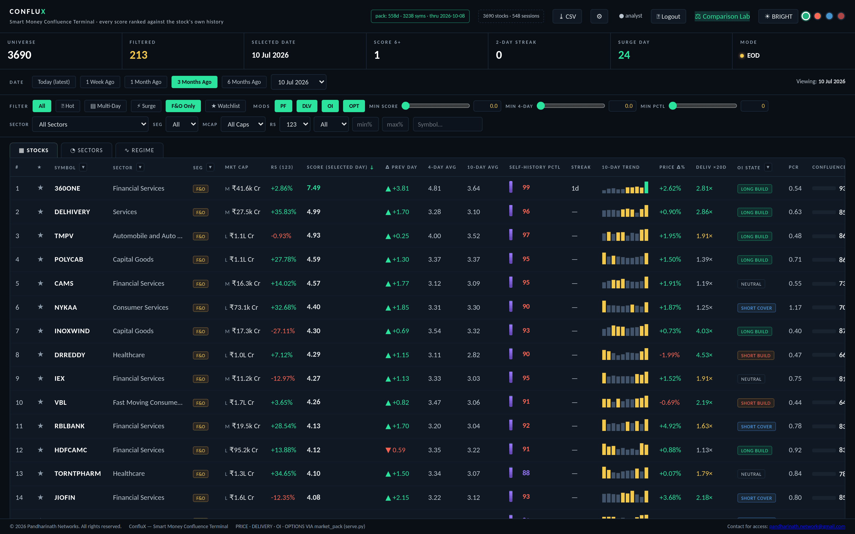Open the All Caps market cap dropdown

tap(243, 124)
